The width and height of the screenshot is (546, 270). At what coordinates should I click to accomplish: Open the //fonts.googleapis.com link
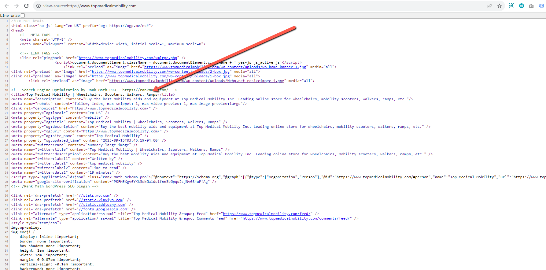click(x=103, y=209)
